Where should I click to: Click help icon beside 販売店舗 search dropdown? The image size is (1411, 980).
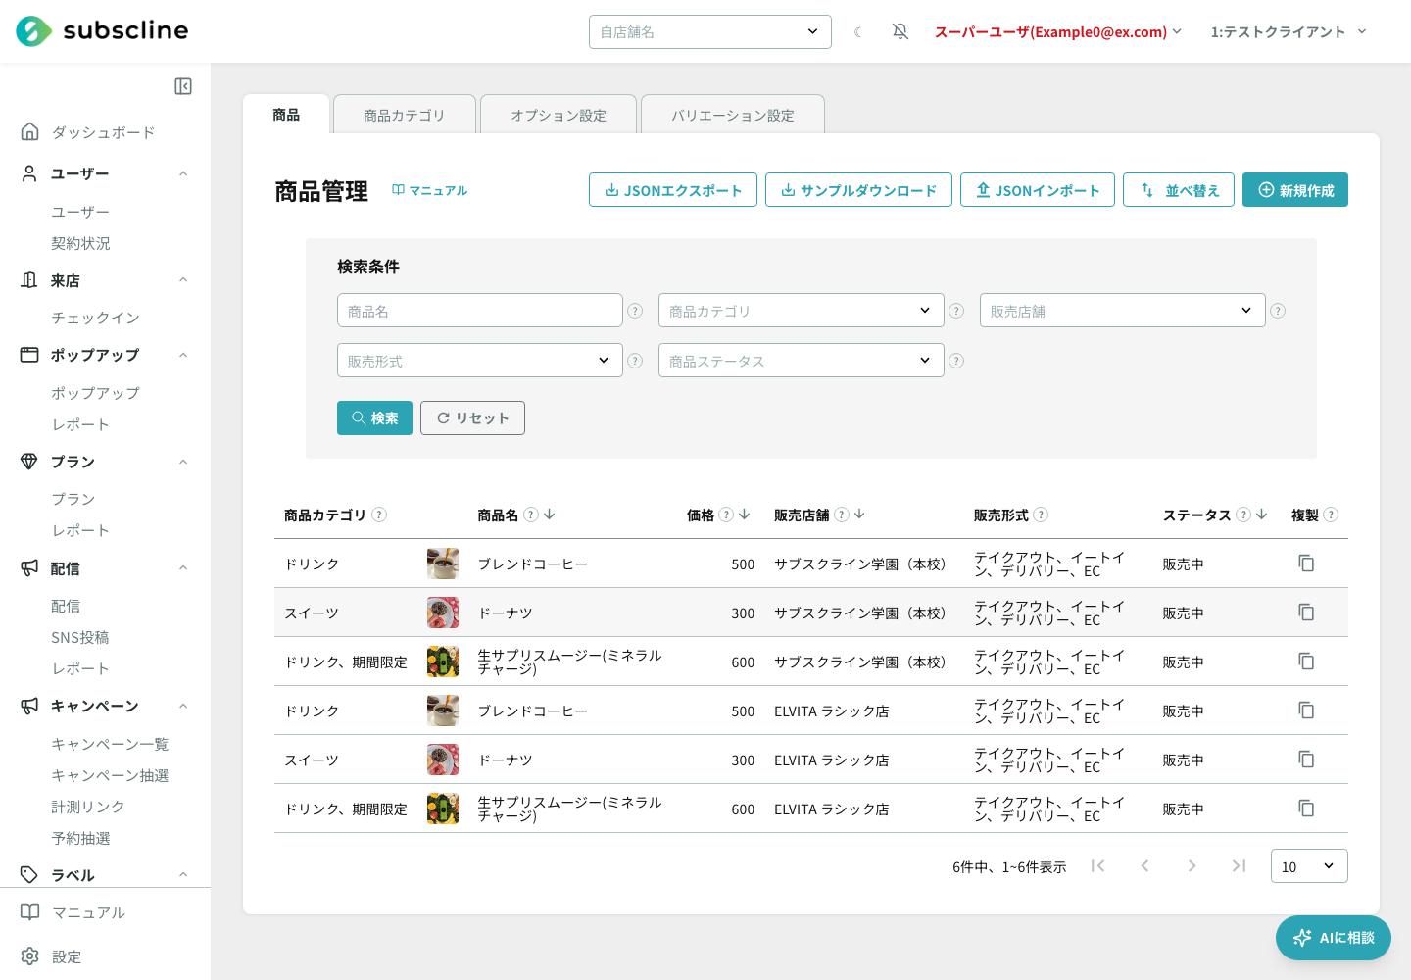[x=1278, y=311]
